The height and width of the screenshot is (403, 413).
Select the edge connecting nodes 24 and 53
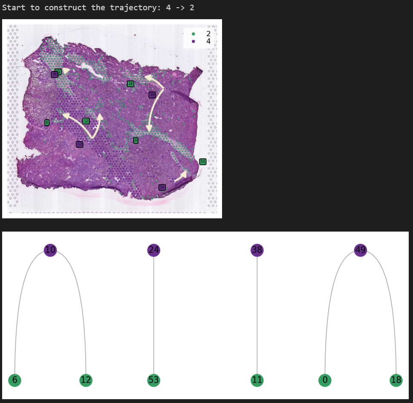153,316
